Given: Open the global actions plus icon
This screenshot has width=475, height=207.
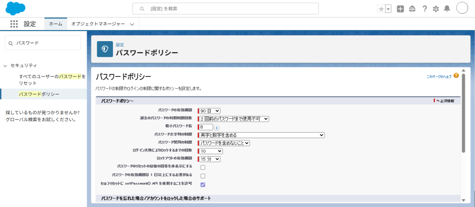Looking at the screenshot, I should (400, 9).
